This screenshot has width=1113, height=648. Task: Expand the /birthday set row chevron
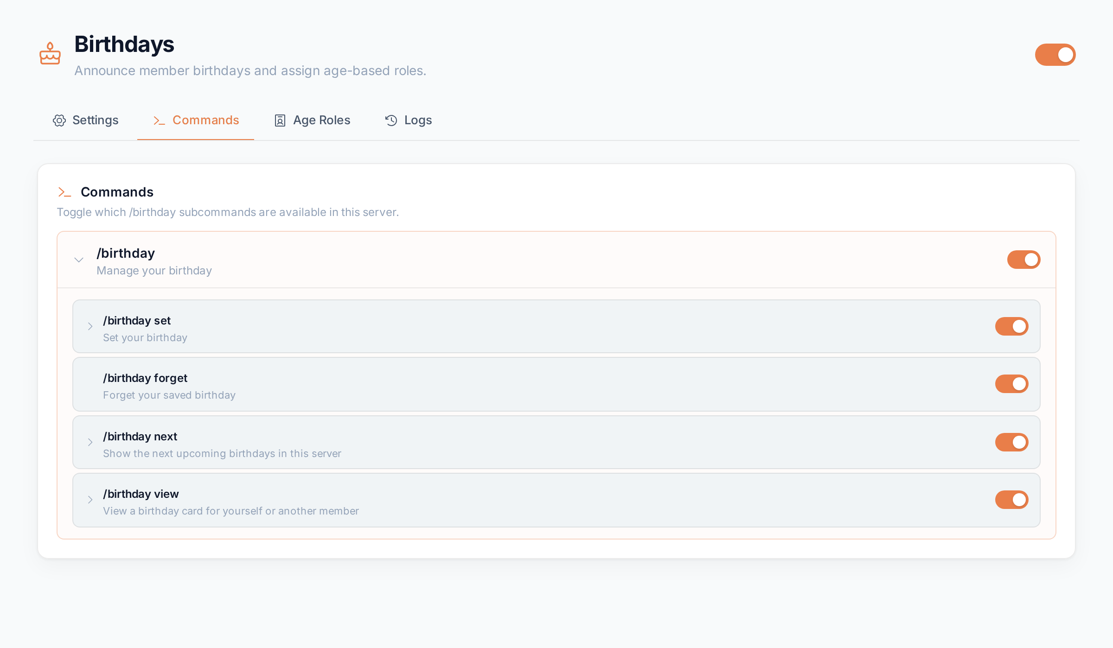tap(90, 326)
